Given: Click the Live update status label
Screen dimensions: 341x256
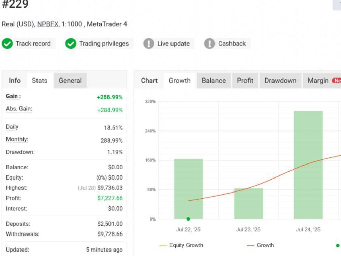Looking at the screenshot, I should 173,44.
